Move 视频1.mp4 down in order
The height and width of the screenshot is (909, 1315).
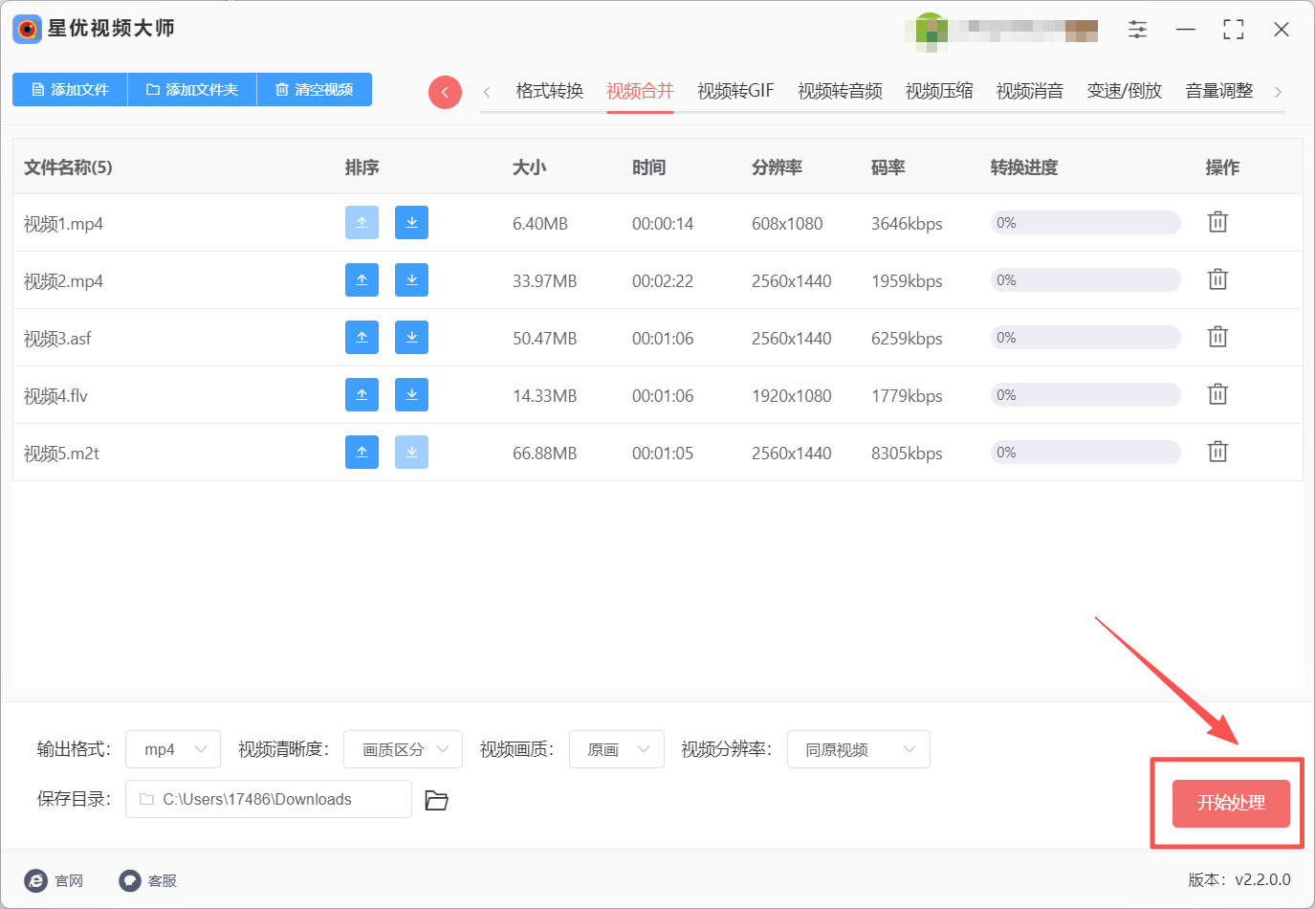(x=411, y=222)
